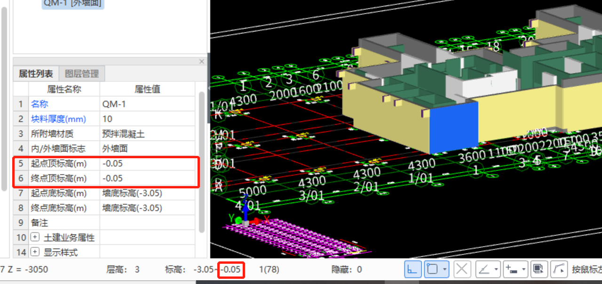The width and height of the screenshot is (602, 284).
Task: Click the angle snap icon
Action: point(483,270)
